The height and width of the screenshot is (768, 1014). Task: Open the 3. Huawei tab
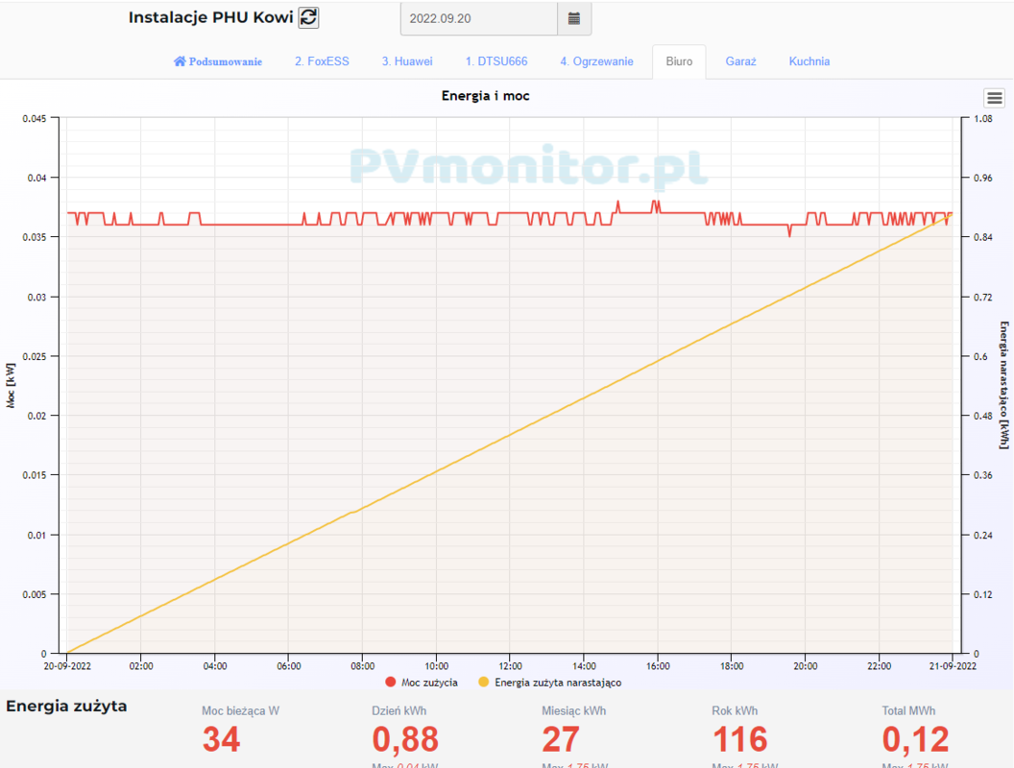[x=407, y=61]
